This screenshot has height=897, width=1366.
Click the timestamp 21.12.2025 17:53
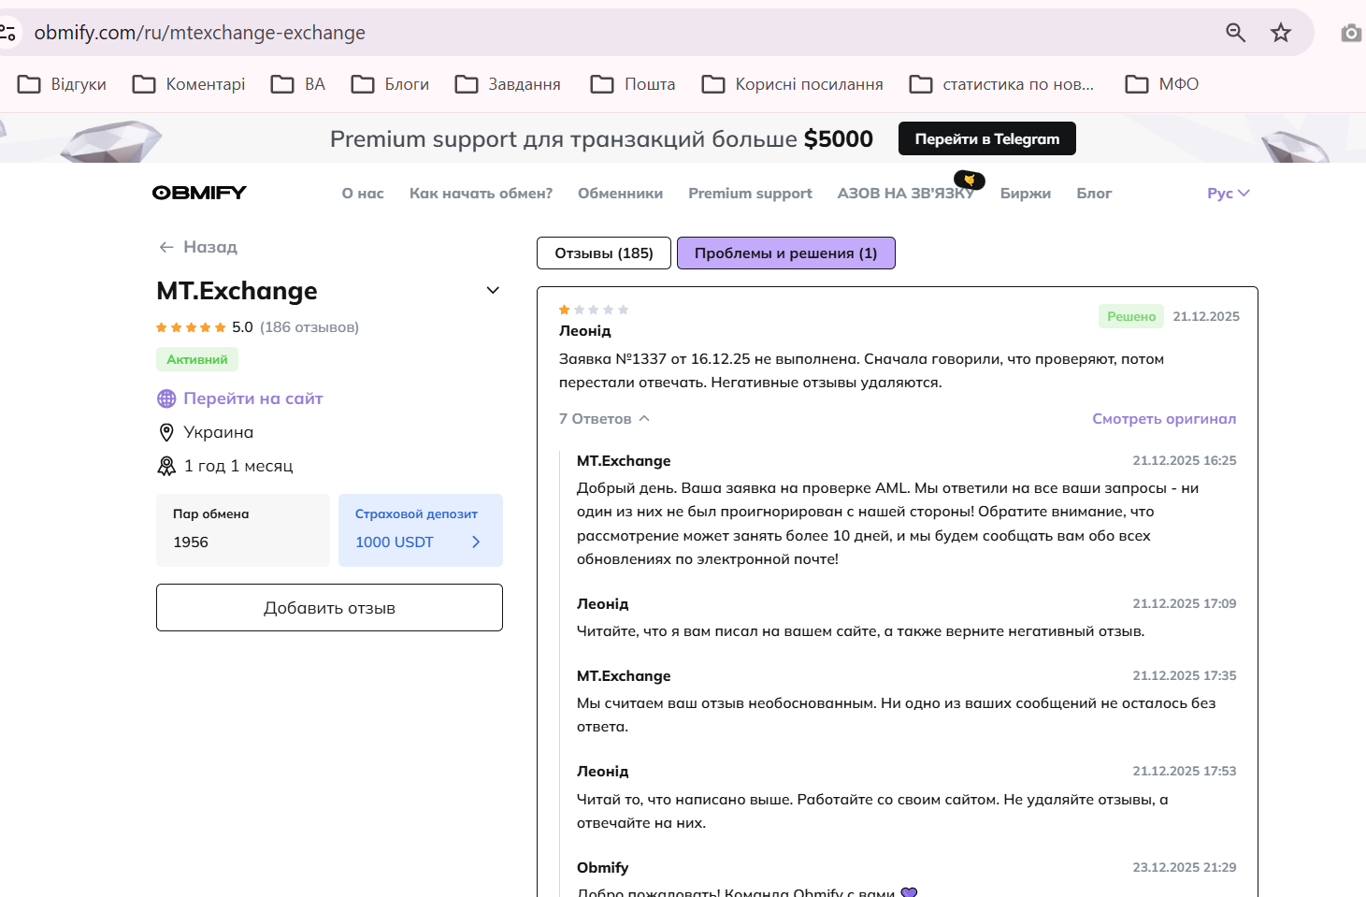pos(1185,771)
